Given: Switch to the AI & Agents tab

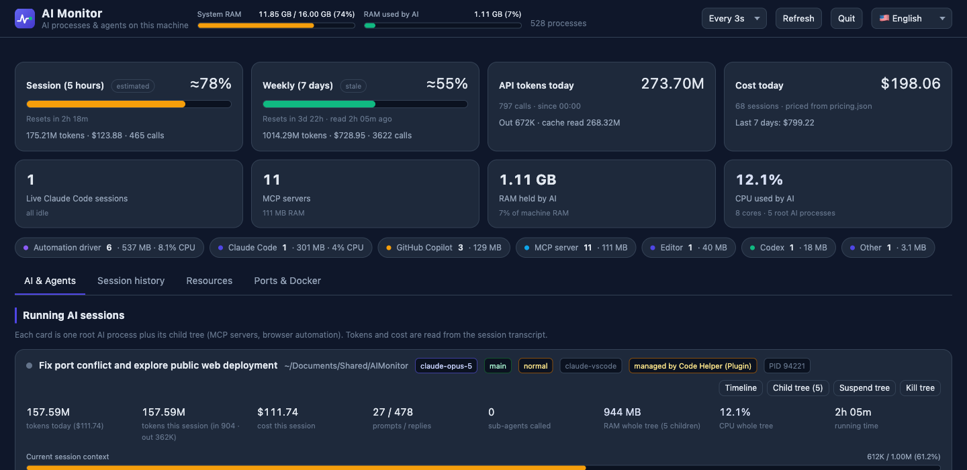Looking at the screenshot, I should 50,281.
